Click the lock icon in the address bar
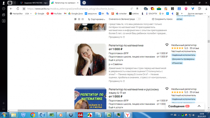The height and width of the screenshot is (118, 210). 24,9
